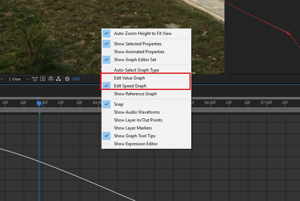
Task: Select Edit Speed Graph option
Action: tap(146, 86)
